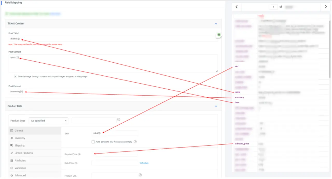332x179 pixels.
Task: Click the help icon next to Product URL
Action: click(140, 175)
